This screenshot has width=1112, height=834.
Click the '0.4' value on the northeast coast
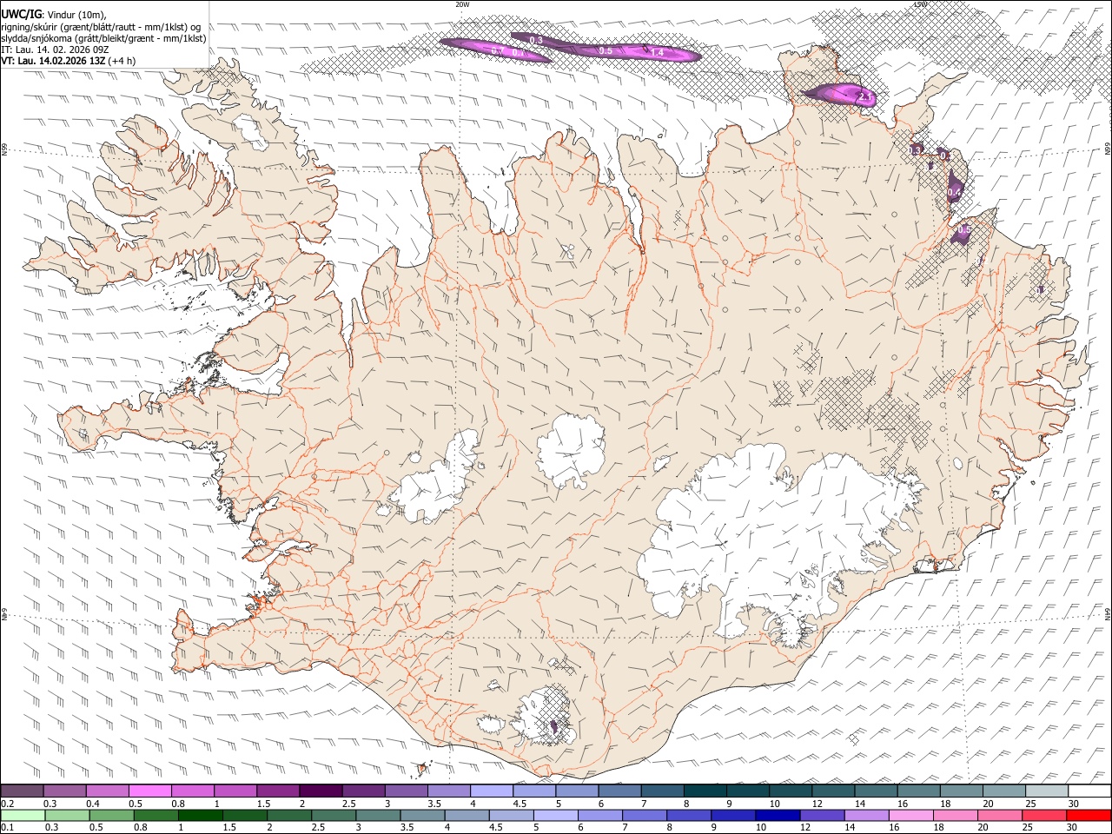tap(954, 192)
